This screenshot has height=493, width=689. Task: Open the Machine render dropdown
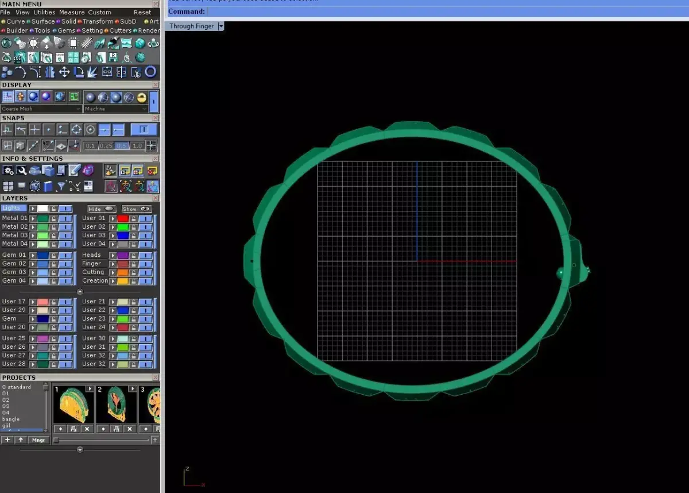tap(115, 109)
